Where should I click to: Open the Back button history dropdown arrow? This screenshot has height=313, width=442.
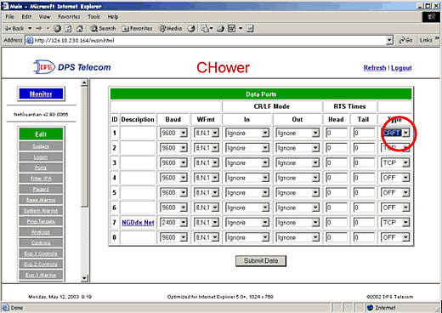[30, 28]
